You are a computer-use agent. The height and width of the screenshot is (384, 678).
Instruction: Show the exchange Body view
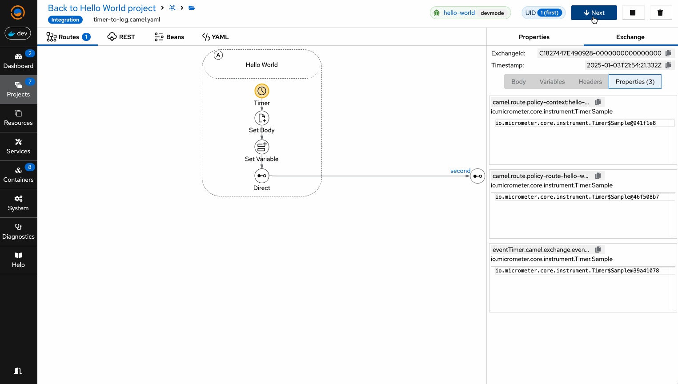click(518, 82)
